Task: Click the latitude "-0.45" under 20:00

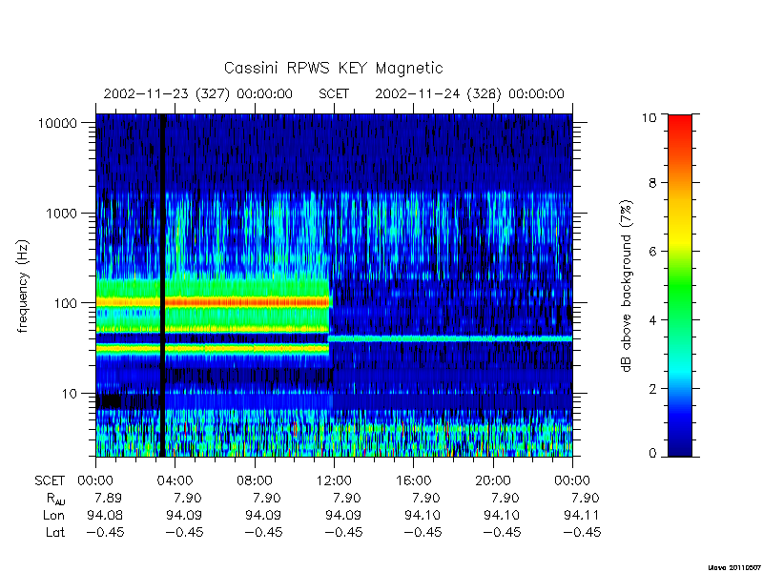Action: [502, 532]
